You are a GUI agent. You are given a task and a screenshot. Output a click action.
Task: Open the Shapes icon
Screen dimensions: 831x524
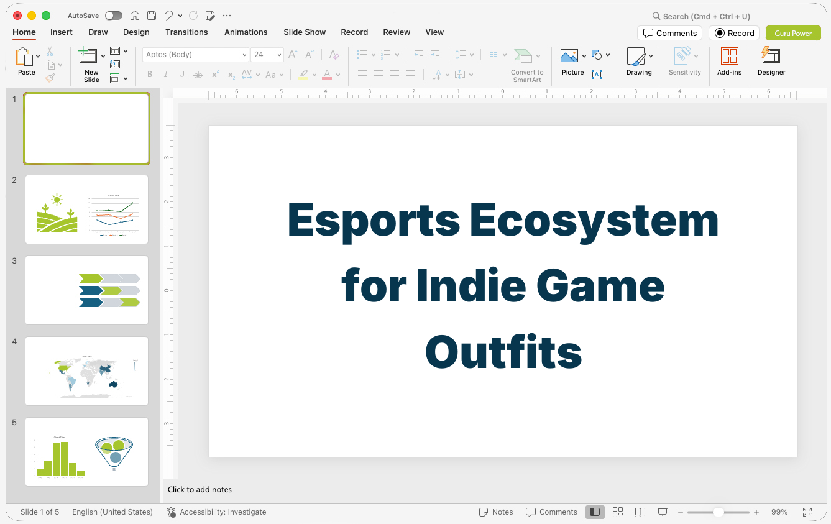click(597, 55)
